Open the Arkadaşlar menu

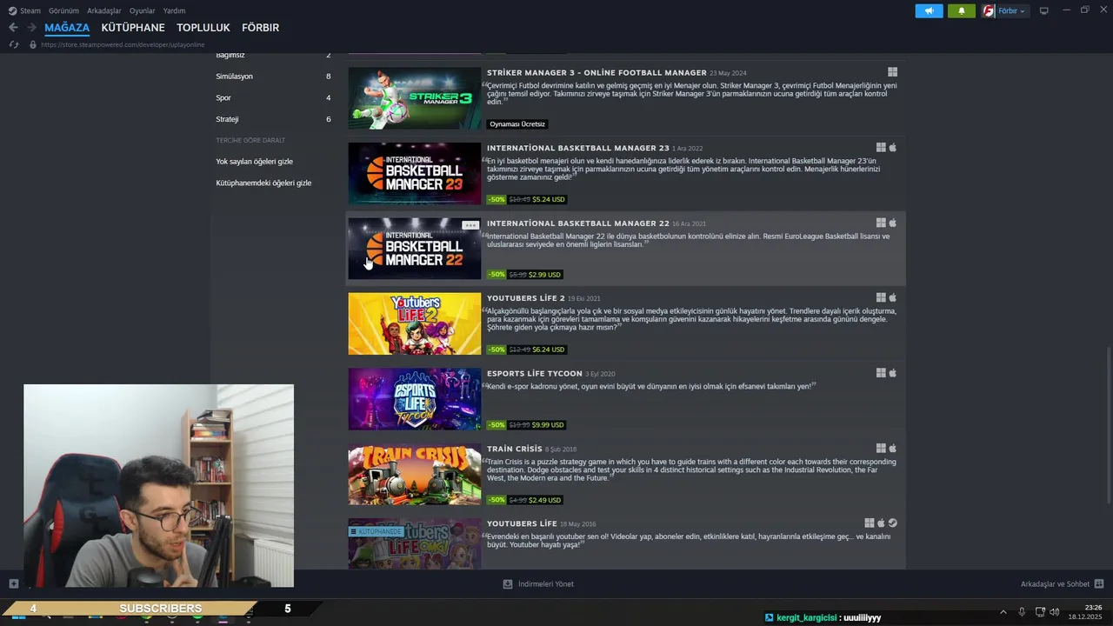click(104, 10)
